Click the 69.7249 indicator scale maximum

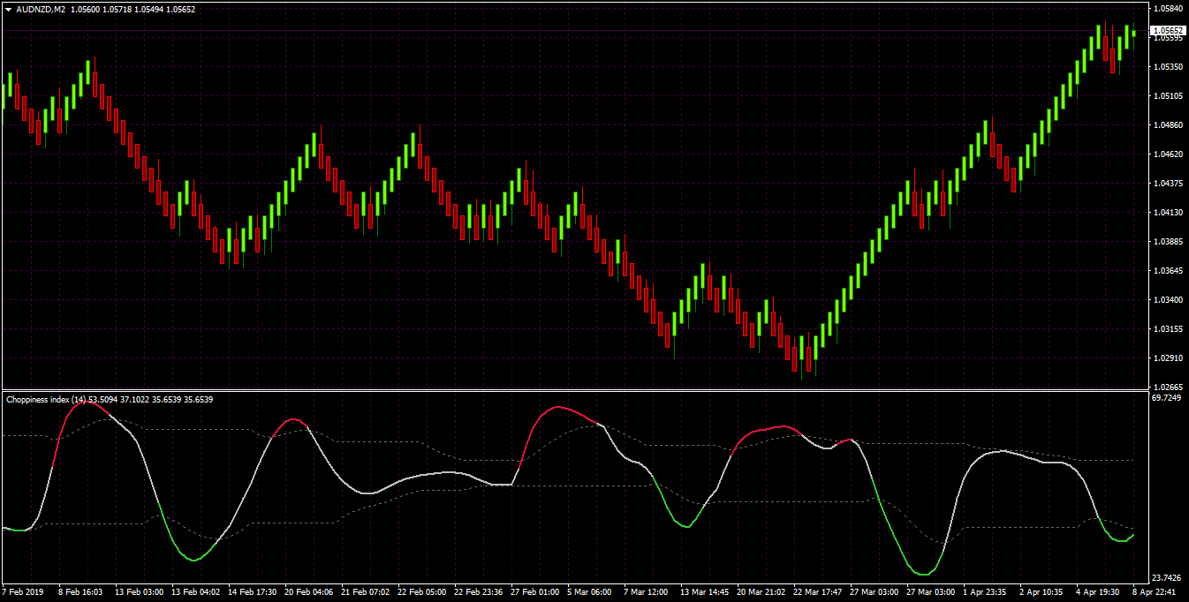pos(1168,398)
